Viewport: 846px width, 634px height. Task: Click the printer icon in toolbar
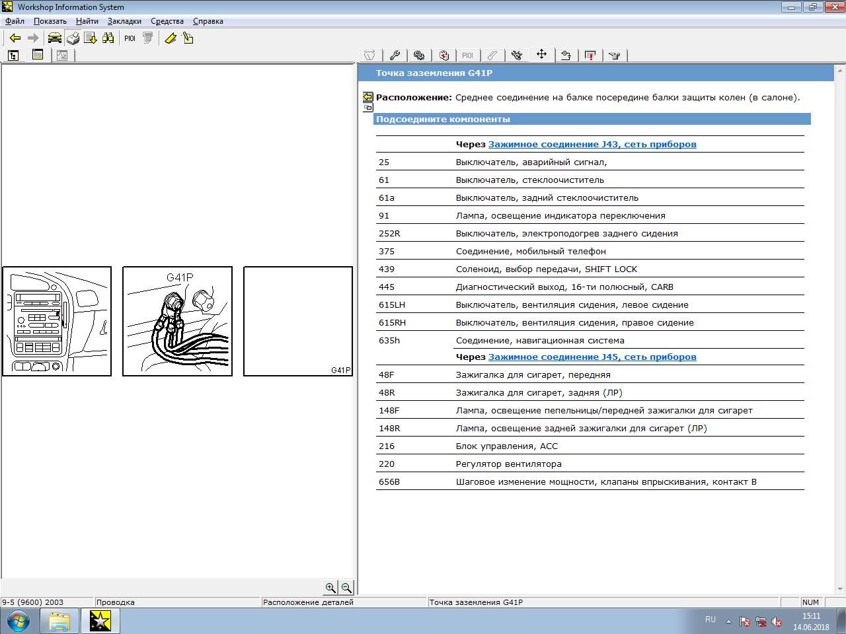pos(73,38)
